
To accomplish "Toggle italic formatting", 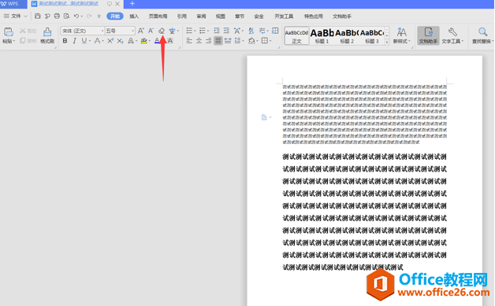I will [x=75, y=41].
